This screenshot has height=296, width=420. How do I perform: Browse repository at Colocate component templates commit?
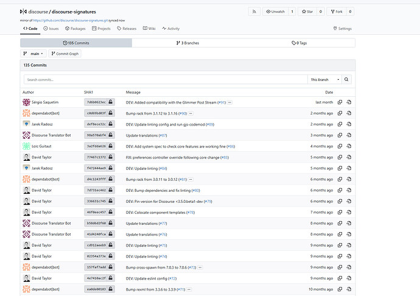tap(349, 212)
